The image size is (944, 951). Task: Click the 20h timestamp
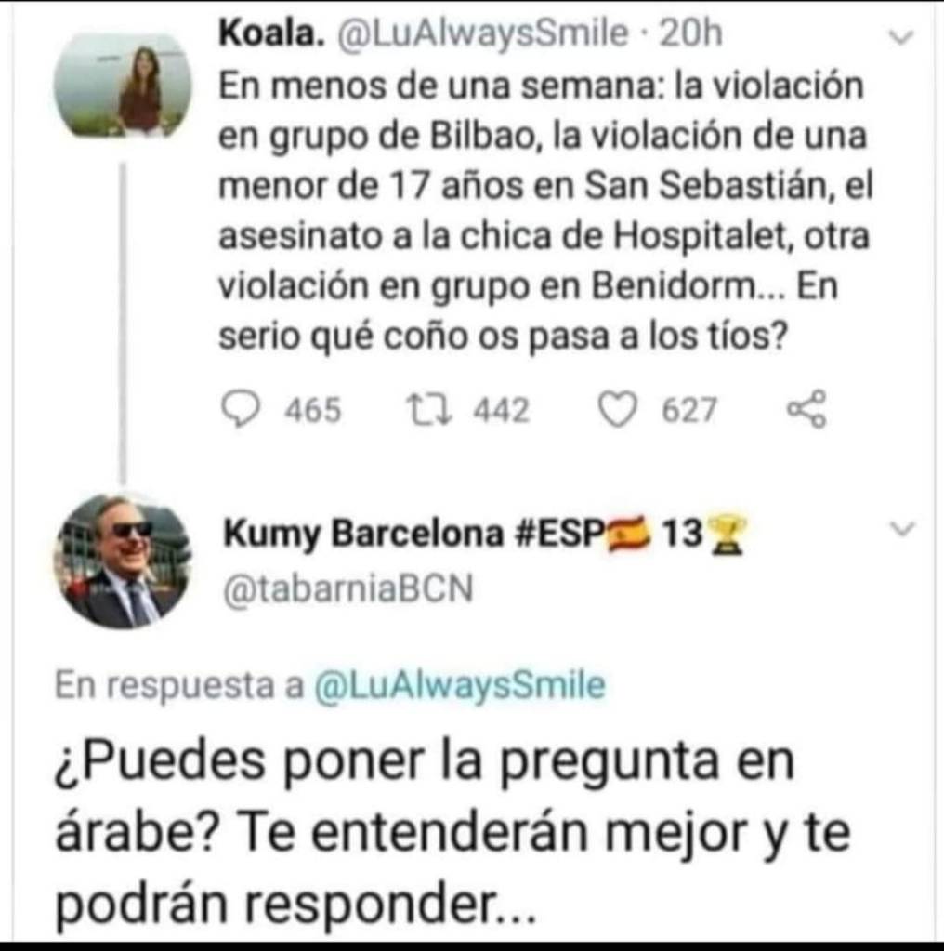(x=690, y=33)
